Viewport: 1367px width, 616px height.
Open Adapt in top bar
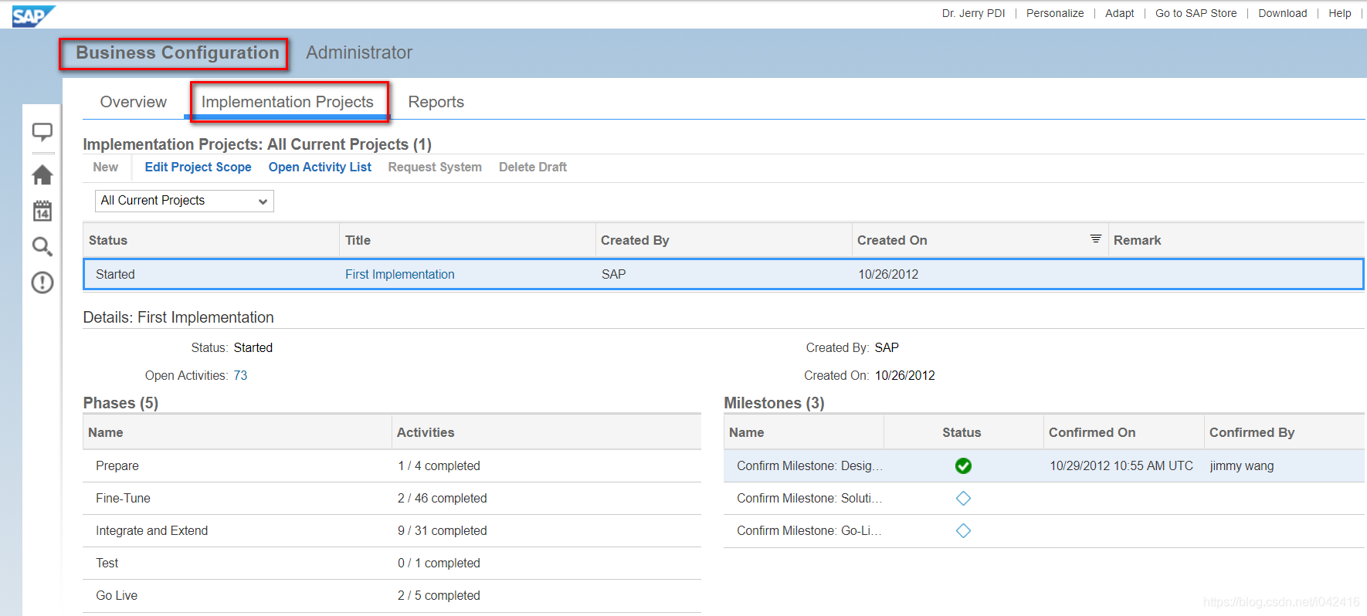(1120, 13)
